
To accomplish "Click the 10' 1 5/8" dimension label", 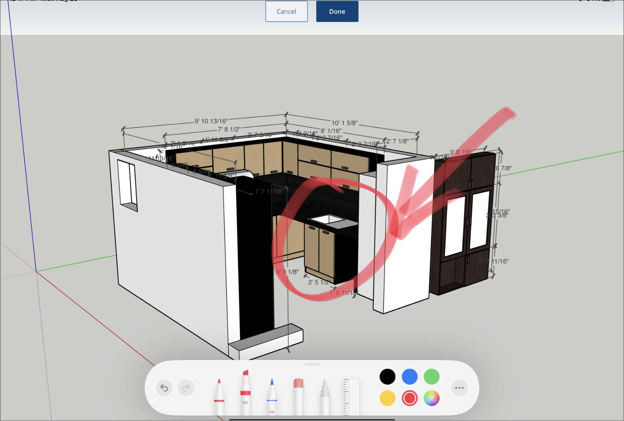I will pyautogui.click(x=344, y=123).
